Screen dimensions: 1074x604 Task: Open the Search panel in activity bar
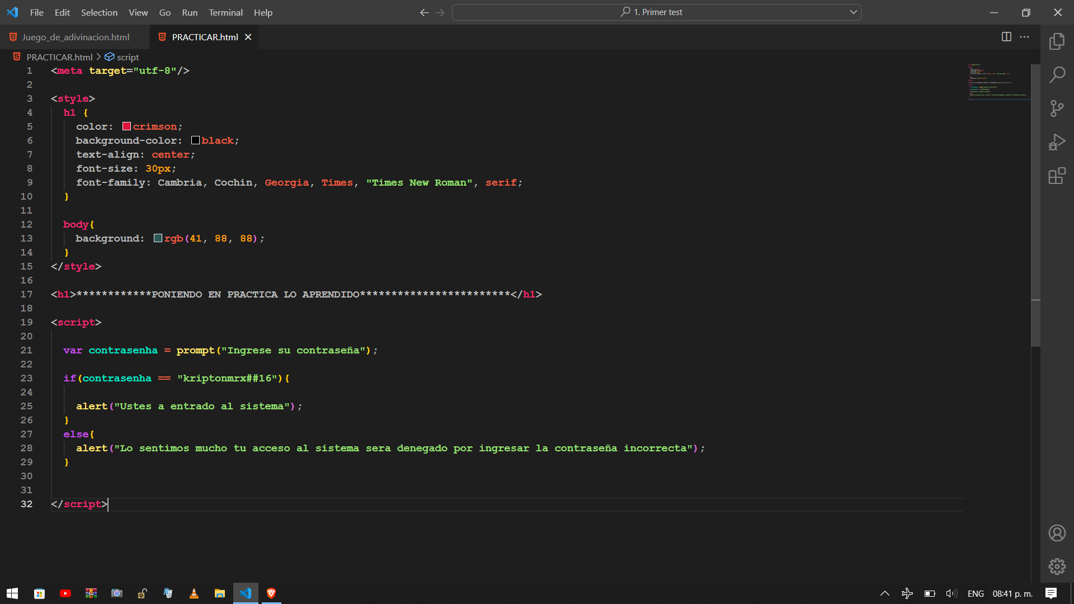click(x=1057, y=74)
